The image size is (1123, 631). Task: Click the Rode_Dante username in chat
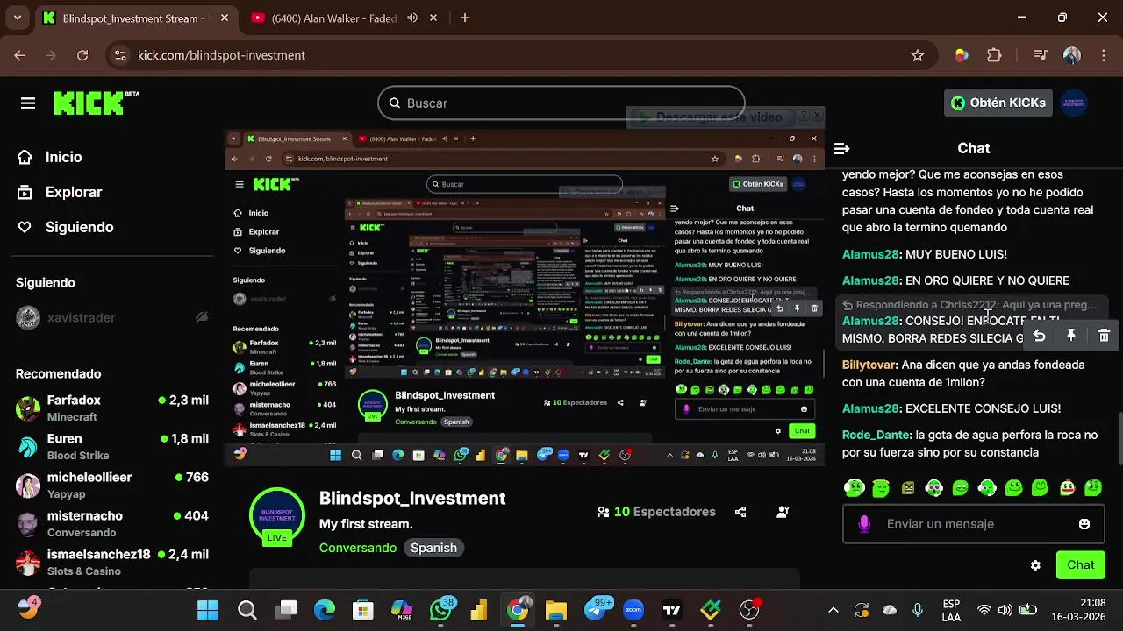click(875, 435)
